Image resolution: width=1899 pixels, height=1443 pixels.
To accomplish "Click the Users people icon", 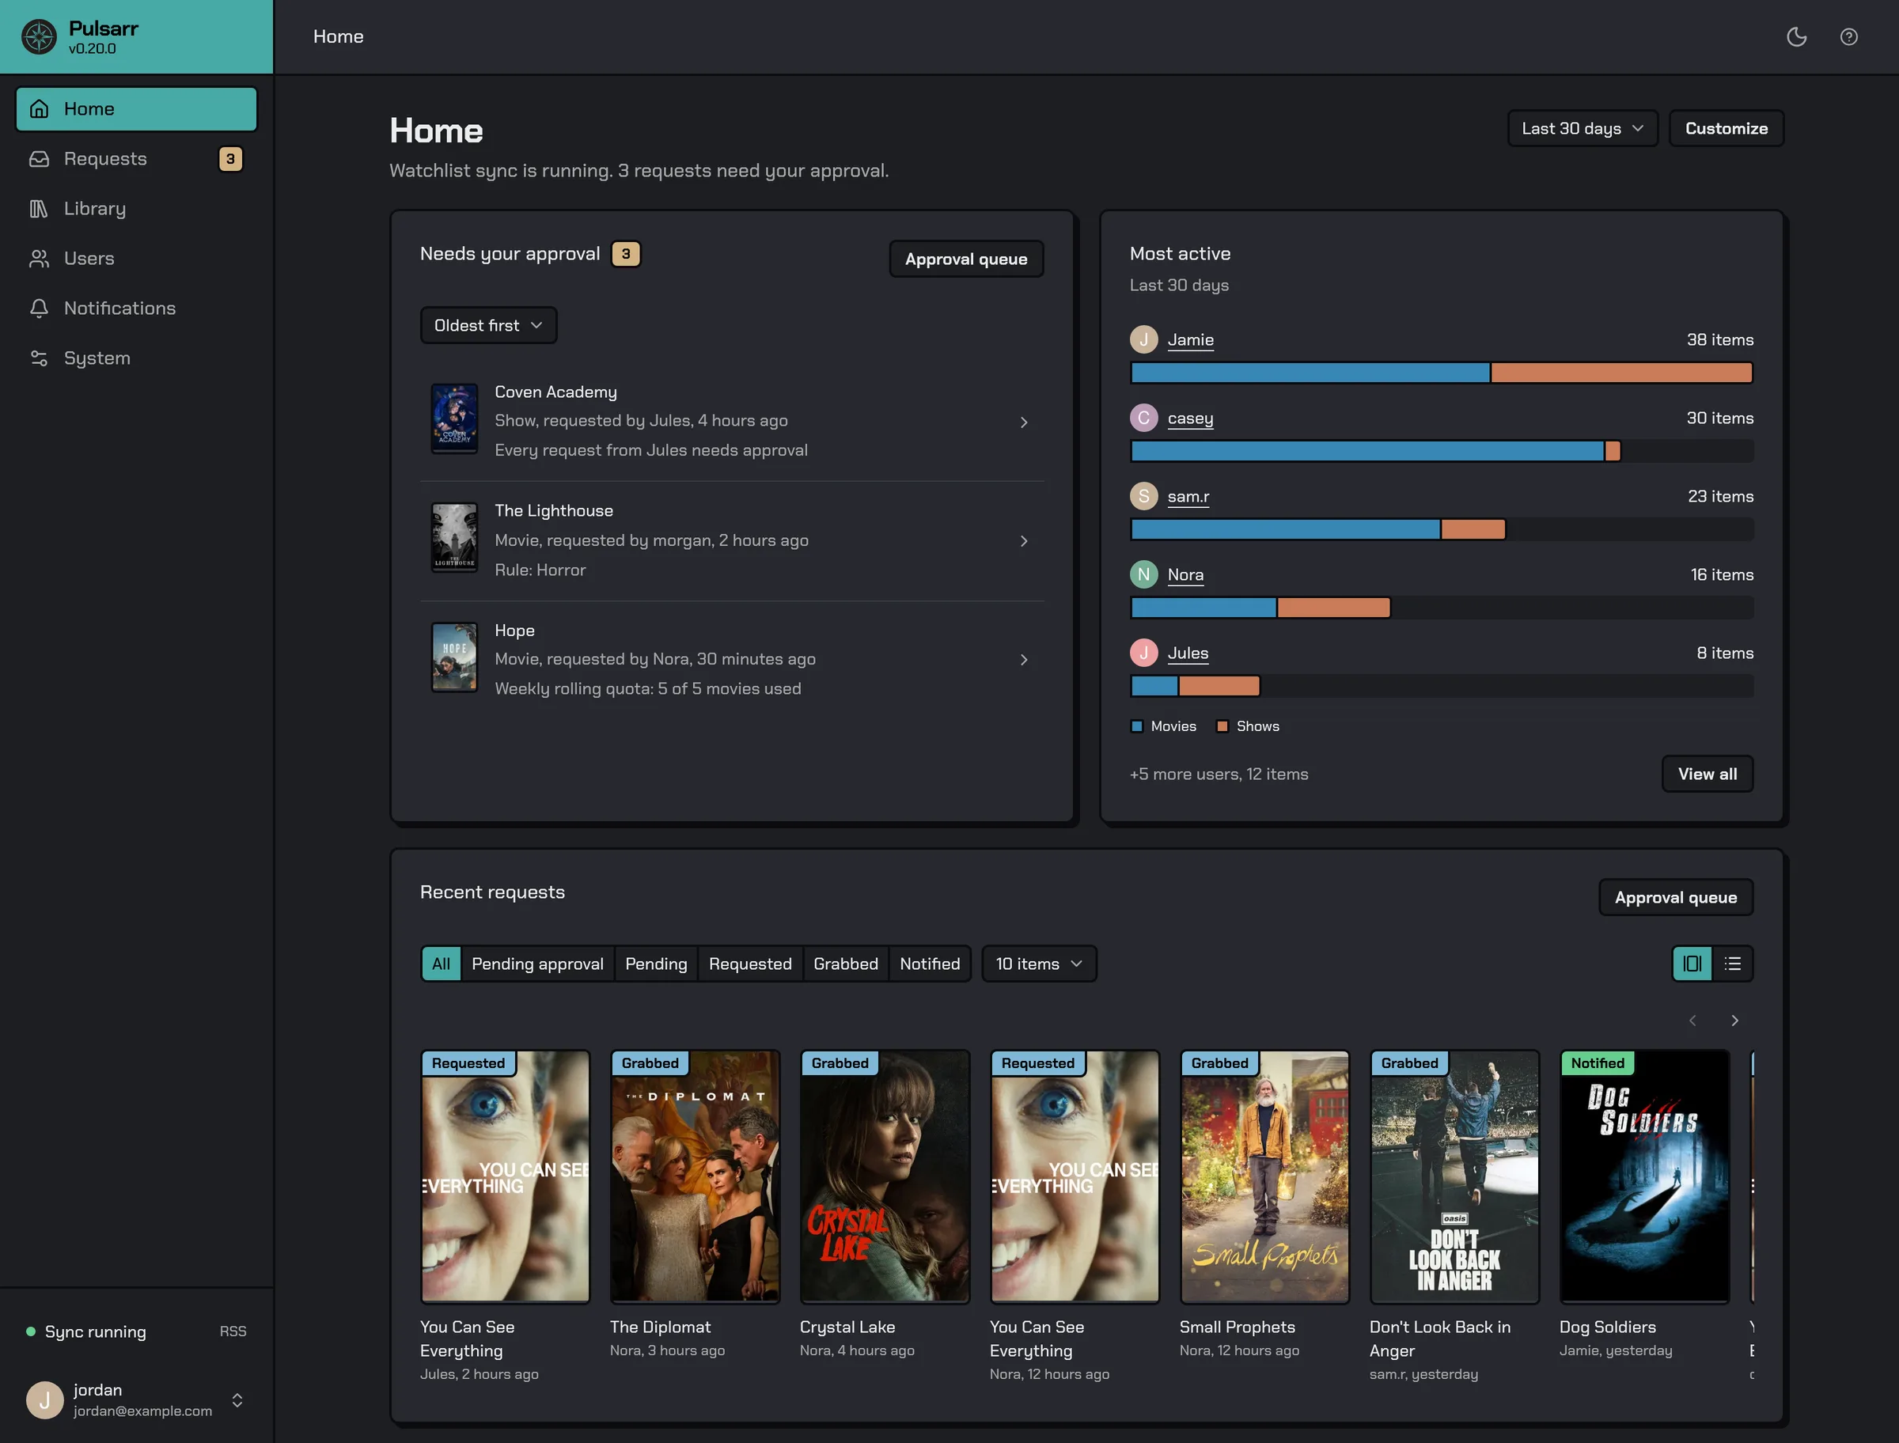I will tap(40, 259).
